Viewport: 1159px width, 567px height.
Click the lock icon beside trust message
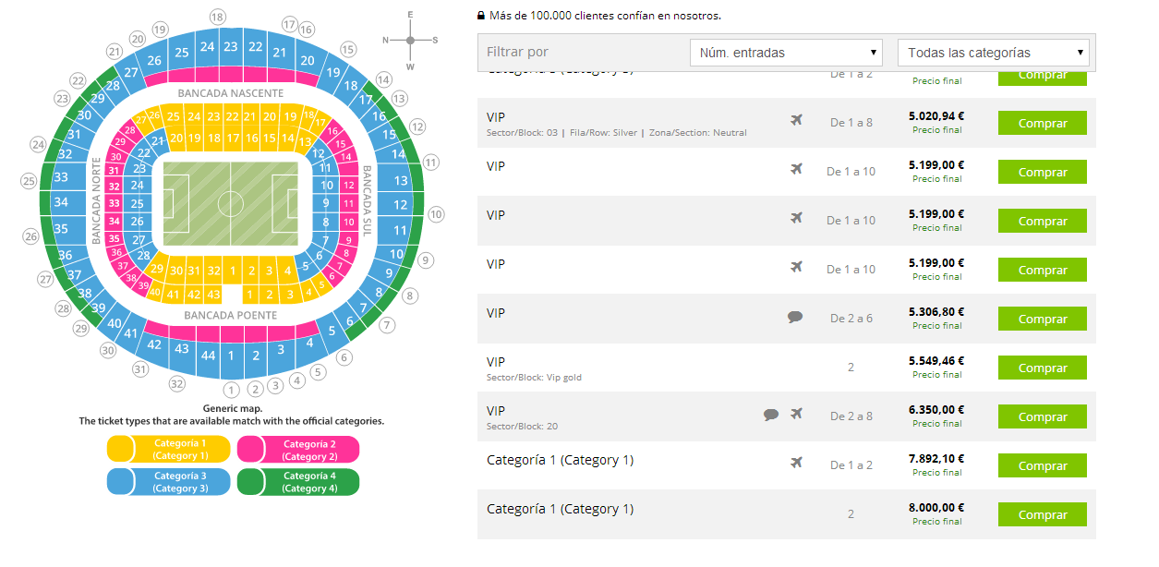[481, 16]
